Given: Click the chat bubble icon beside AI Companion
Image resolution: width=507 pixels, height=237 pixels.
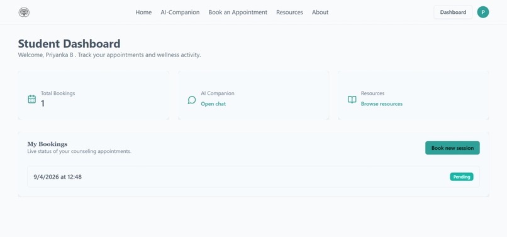Looking at the screenshot, I should click(x=192, y=100).
